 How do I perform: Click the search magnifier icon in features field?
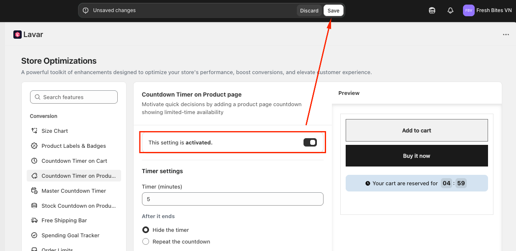click(38, 97)
